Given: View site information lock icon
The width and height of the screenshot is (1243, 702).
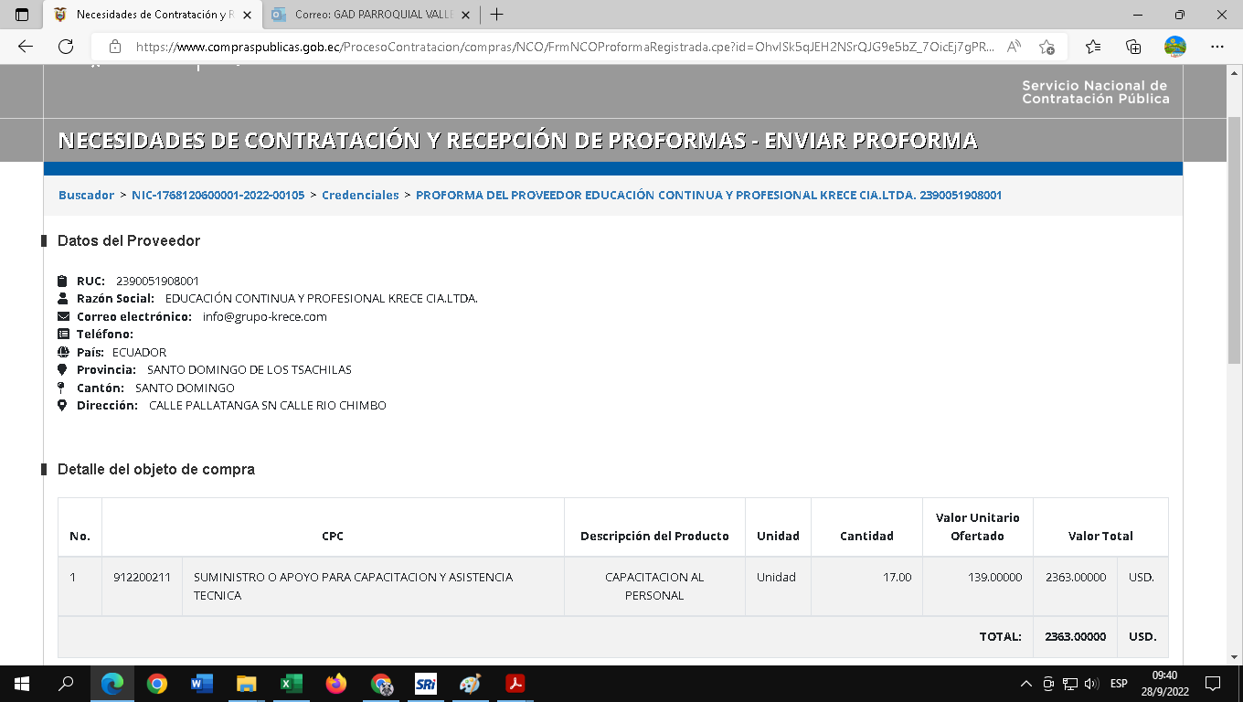Looking at the screenshot, I should (115, 47).
